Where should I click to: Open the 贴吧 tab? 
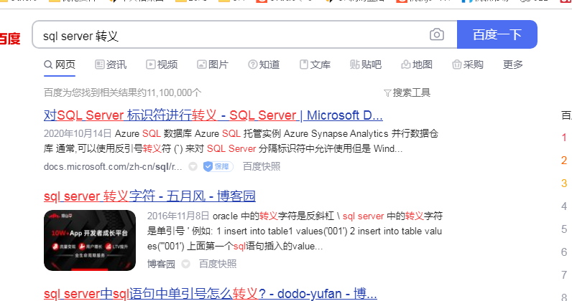pyautogui.click(x=366, y=64)
